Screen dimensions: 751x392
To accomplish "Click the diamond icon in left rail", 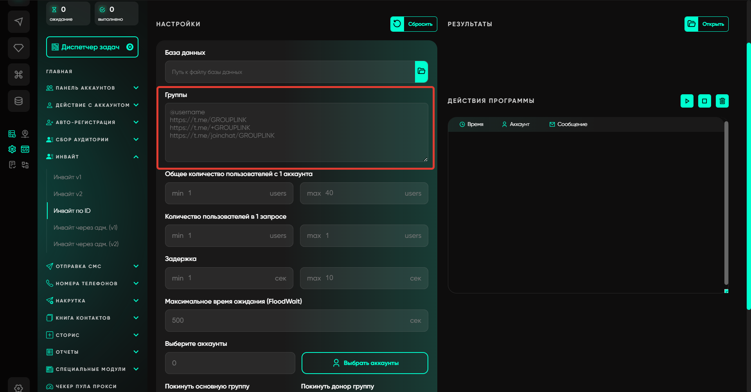I will (18, 48).
